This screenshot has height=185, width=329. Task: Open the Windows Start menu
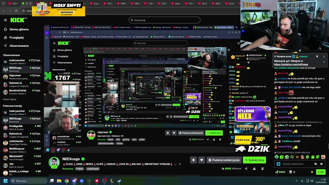pyautogui.click(x=5, y=181)
